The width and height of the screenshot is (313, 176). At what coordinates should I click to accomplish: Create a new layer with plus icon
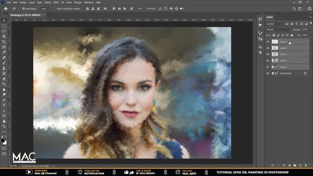300,165
